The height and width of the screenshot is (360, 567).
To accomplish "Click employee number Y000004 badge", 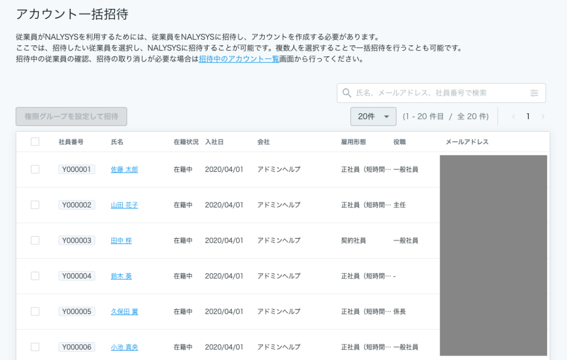I will [x=76, y=276].
